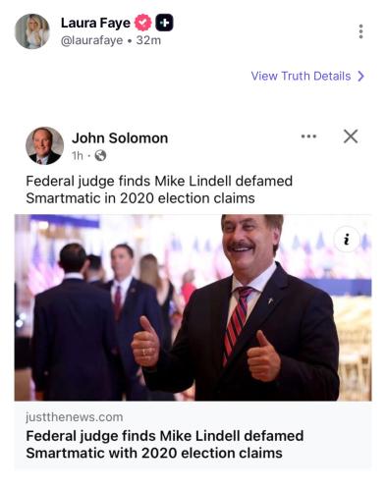Click the globe public visibility icon
Screen dimensions: 386x491
(100, 155)
